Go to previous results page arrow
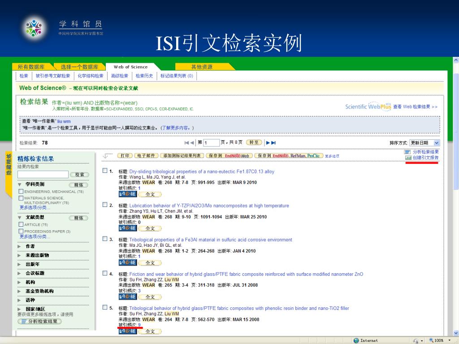The height and width of the screenshot is (344, 459). click(192, 143)
